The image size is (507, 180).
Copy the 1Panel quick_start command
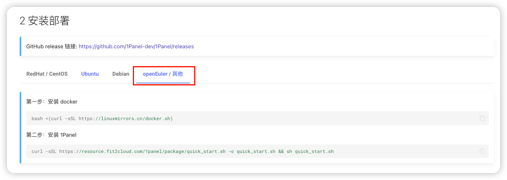(482, 151)
